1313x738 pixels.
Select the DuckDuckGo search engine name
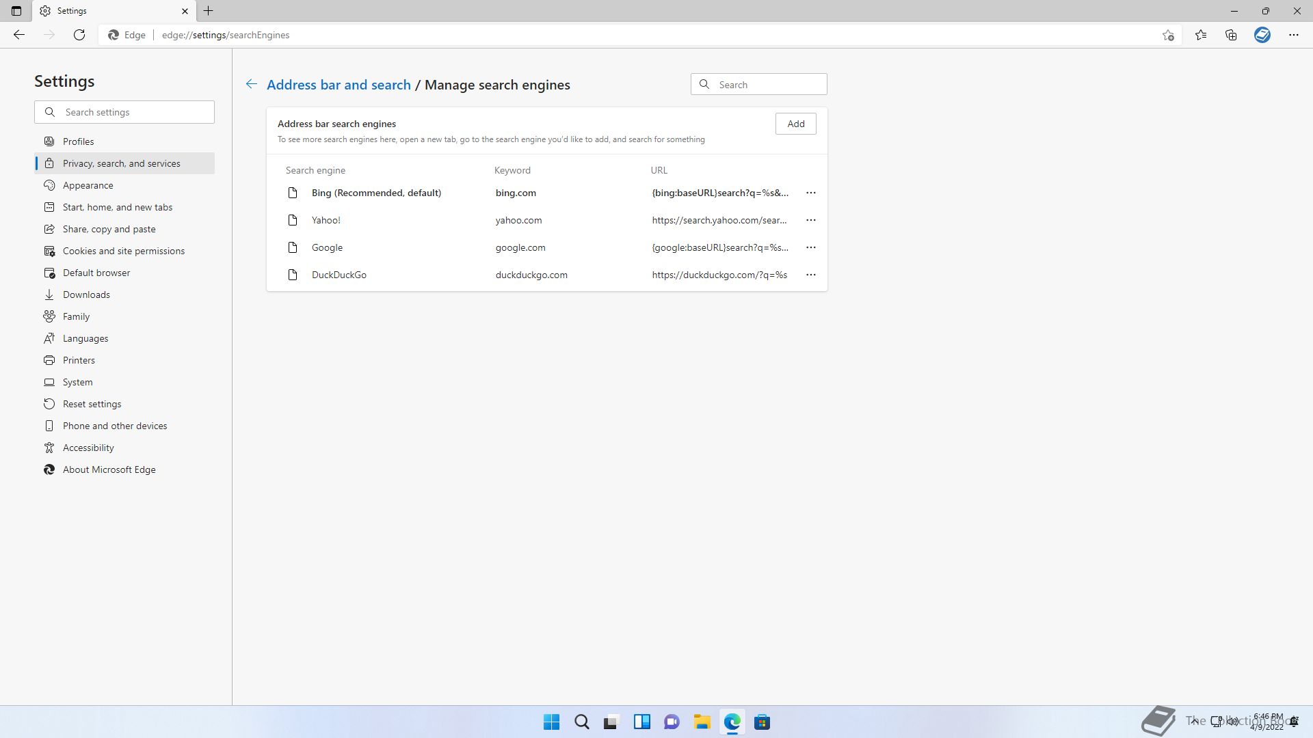pos(339,275)
